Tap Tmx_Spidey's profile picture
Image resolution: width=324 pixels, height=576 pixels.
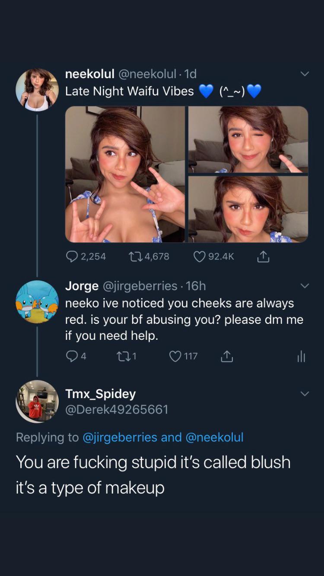pos(37,402)
